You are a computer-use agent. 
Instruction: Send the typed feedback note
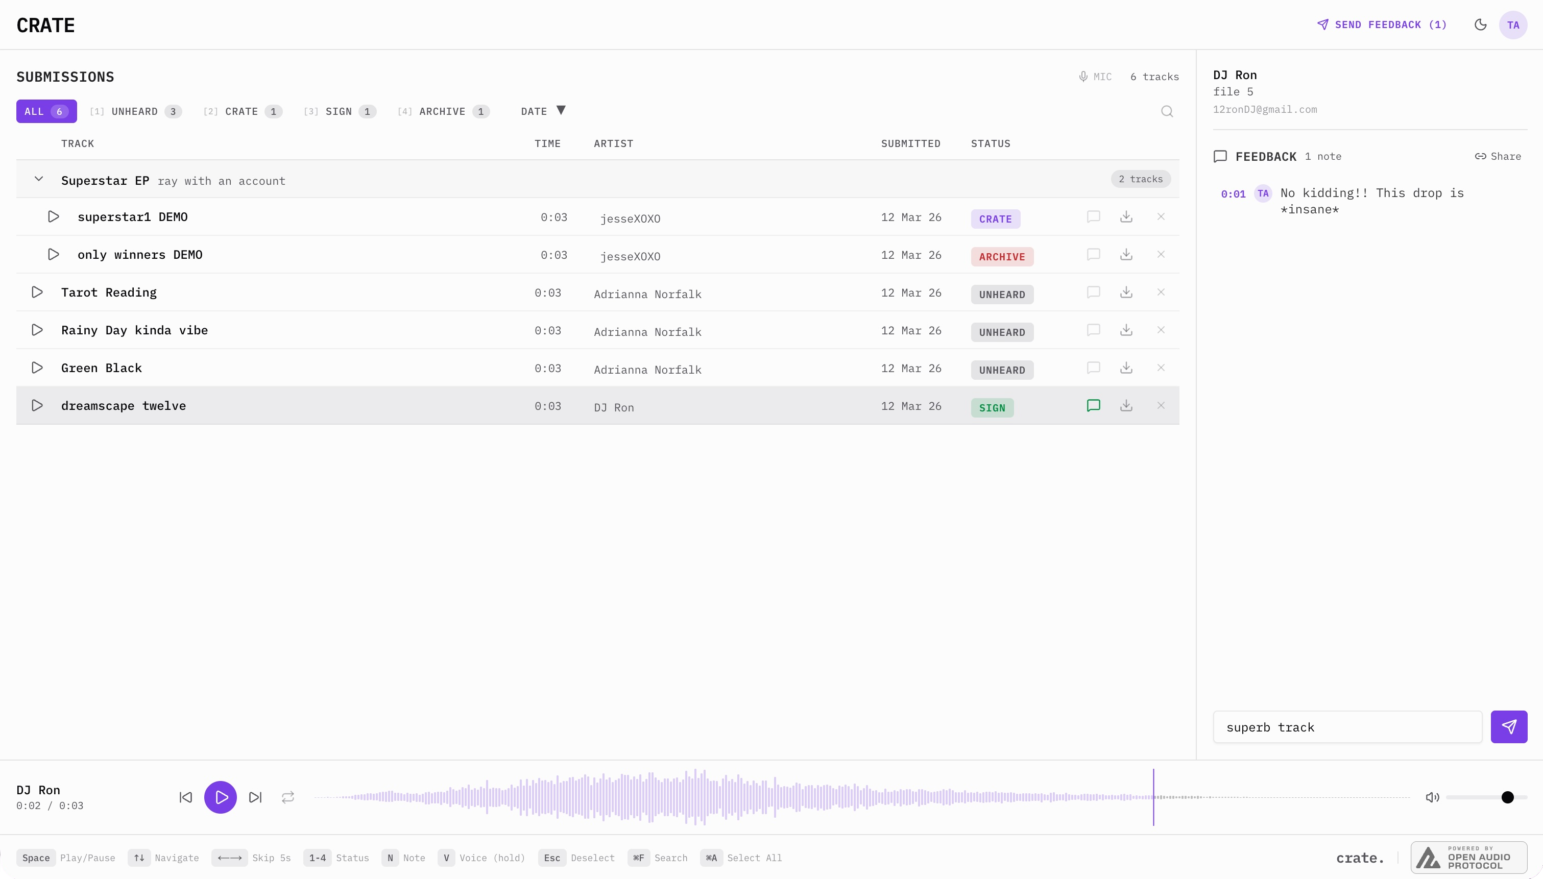point(1509,727)
